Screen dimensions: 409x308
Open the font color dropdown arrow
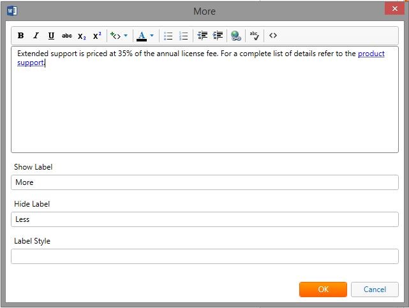[152, 36]
